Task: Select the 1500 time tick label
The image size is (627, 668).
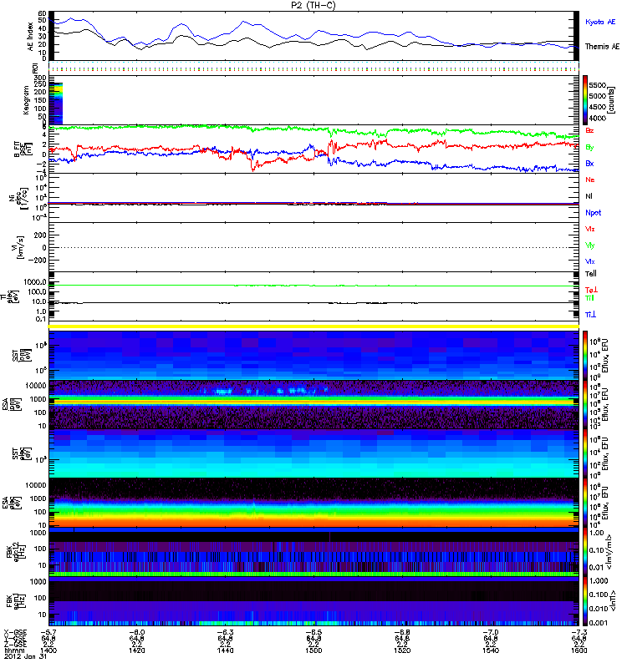Action: [x=313, y=650]
